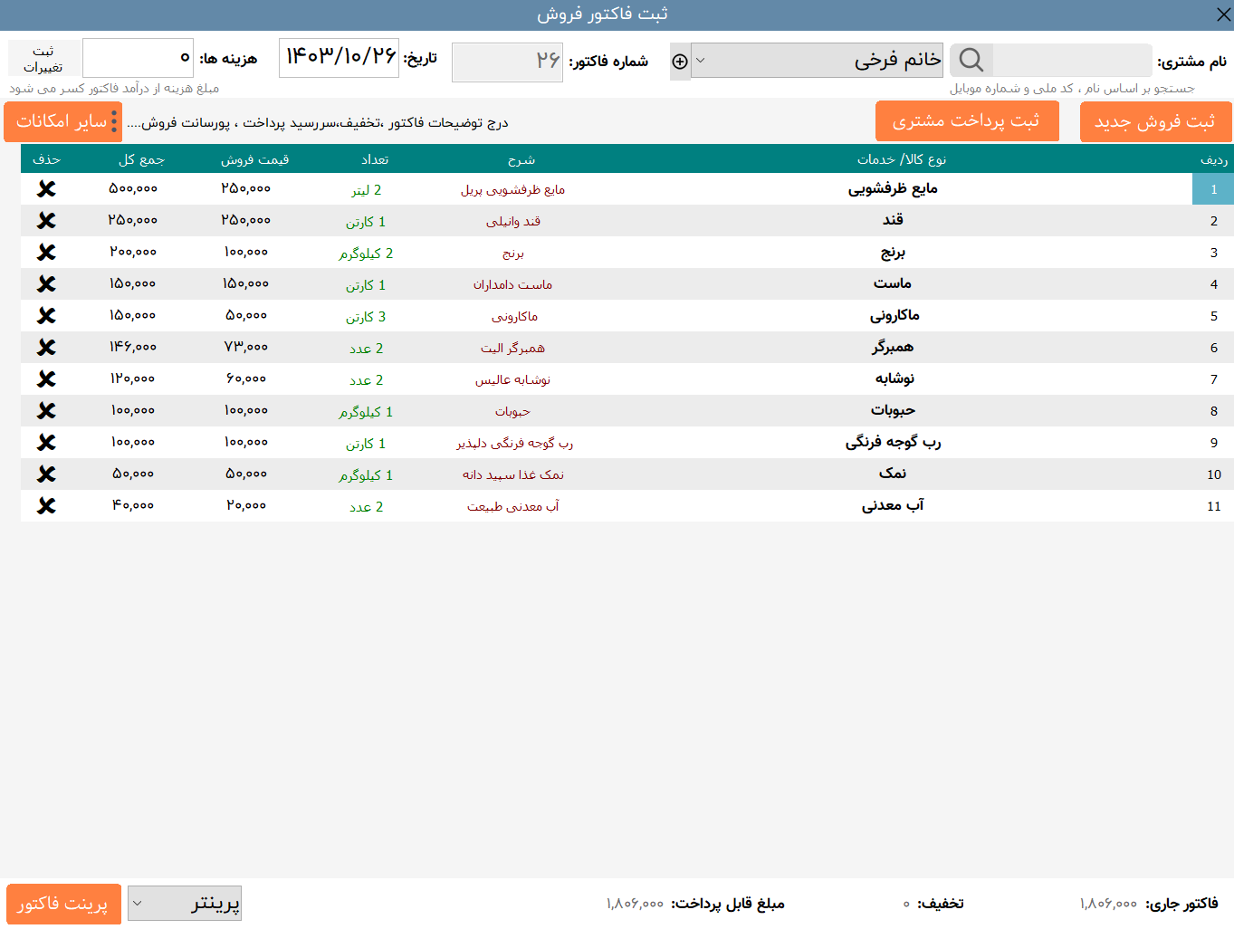Focus the هزینه ها input field

point(138,58)
